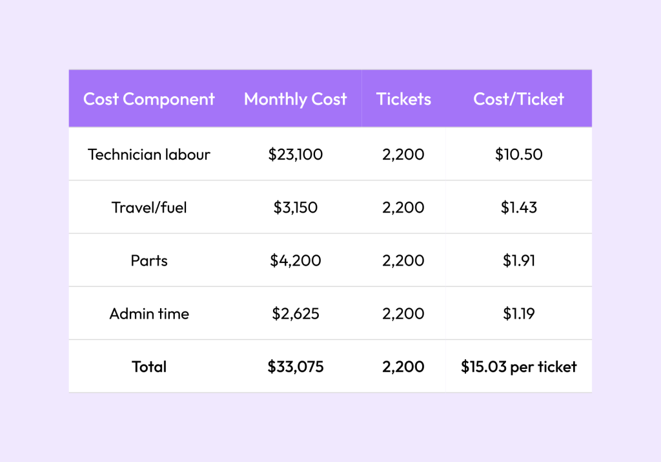Select the $1.19 cost per ticket cell
This screenshot has width=661, height=462.
(518, 313)
